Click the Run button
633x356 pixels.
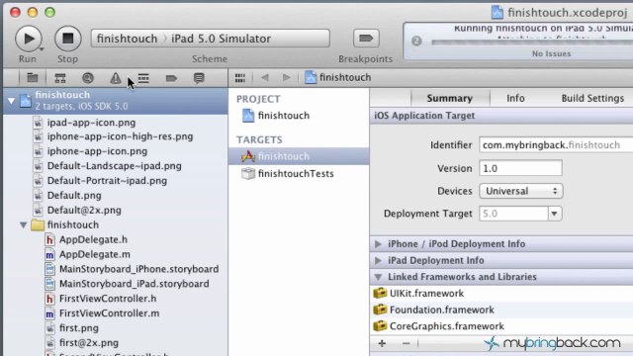point(29,39)
